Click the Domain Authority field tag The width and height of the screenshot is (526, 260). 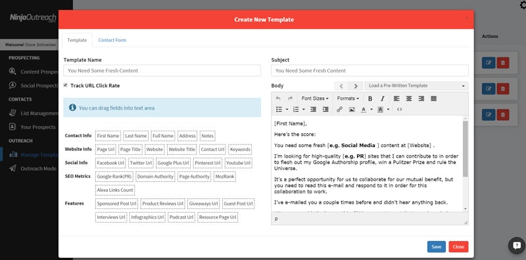(155, 177)
